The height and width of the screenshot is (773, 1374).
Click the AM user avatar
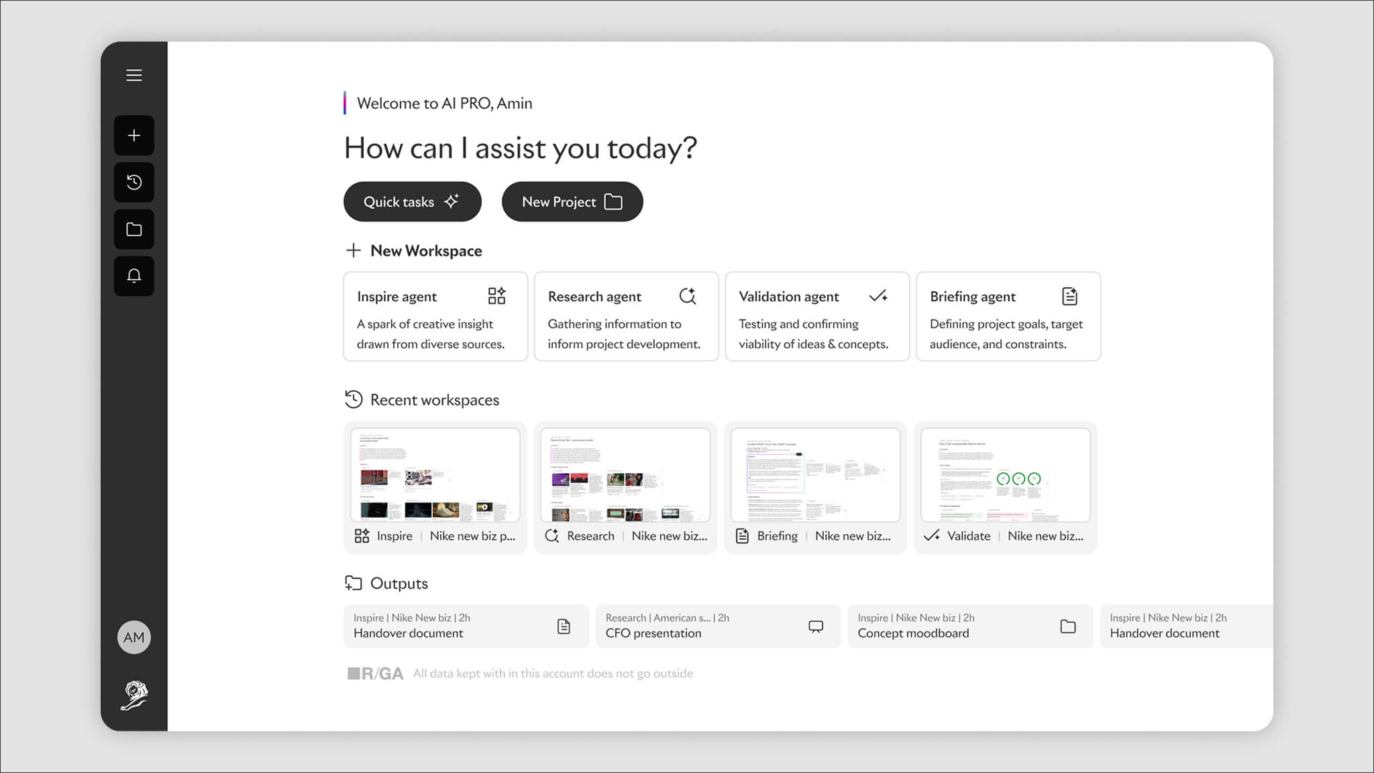coord(134,637)
